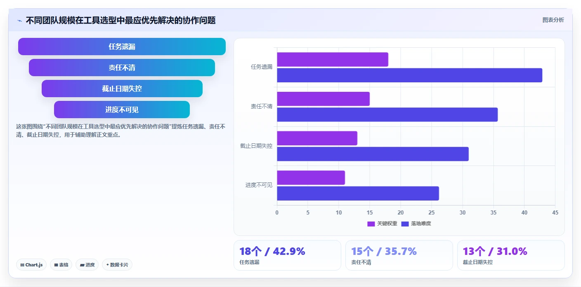Click the 任务遗漏 y-axis label

click(x=262, y=67)
